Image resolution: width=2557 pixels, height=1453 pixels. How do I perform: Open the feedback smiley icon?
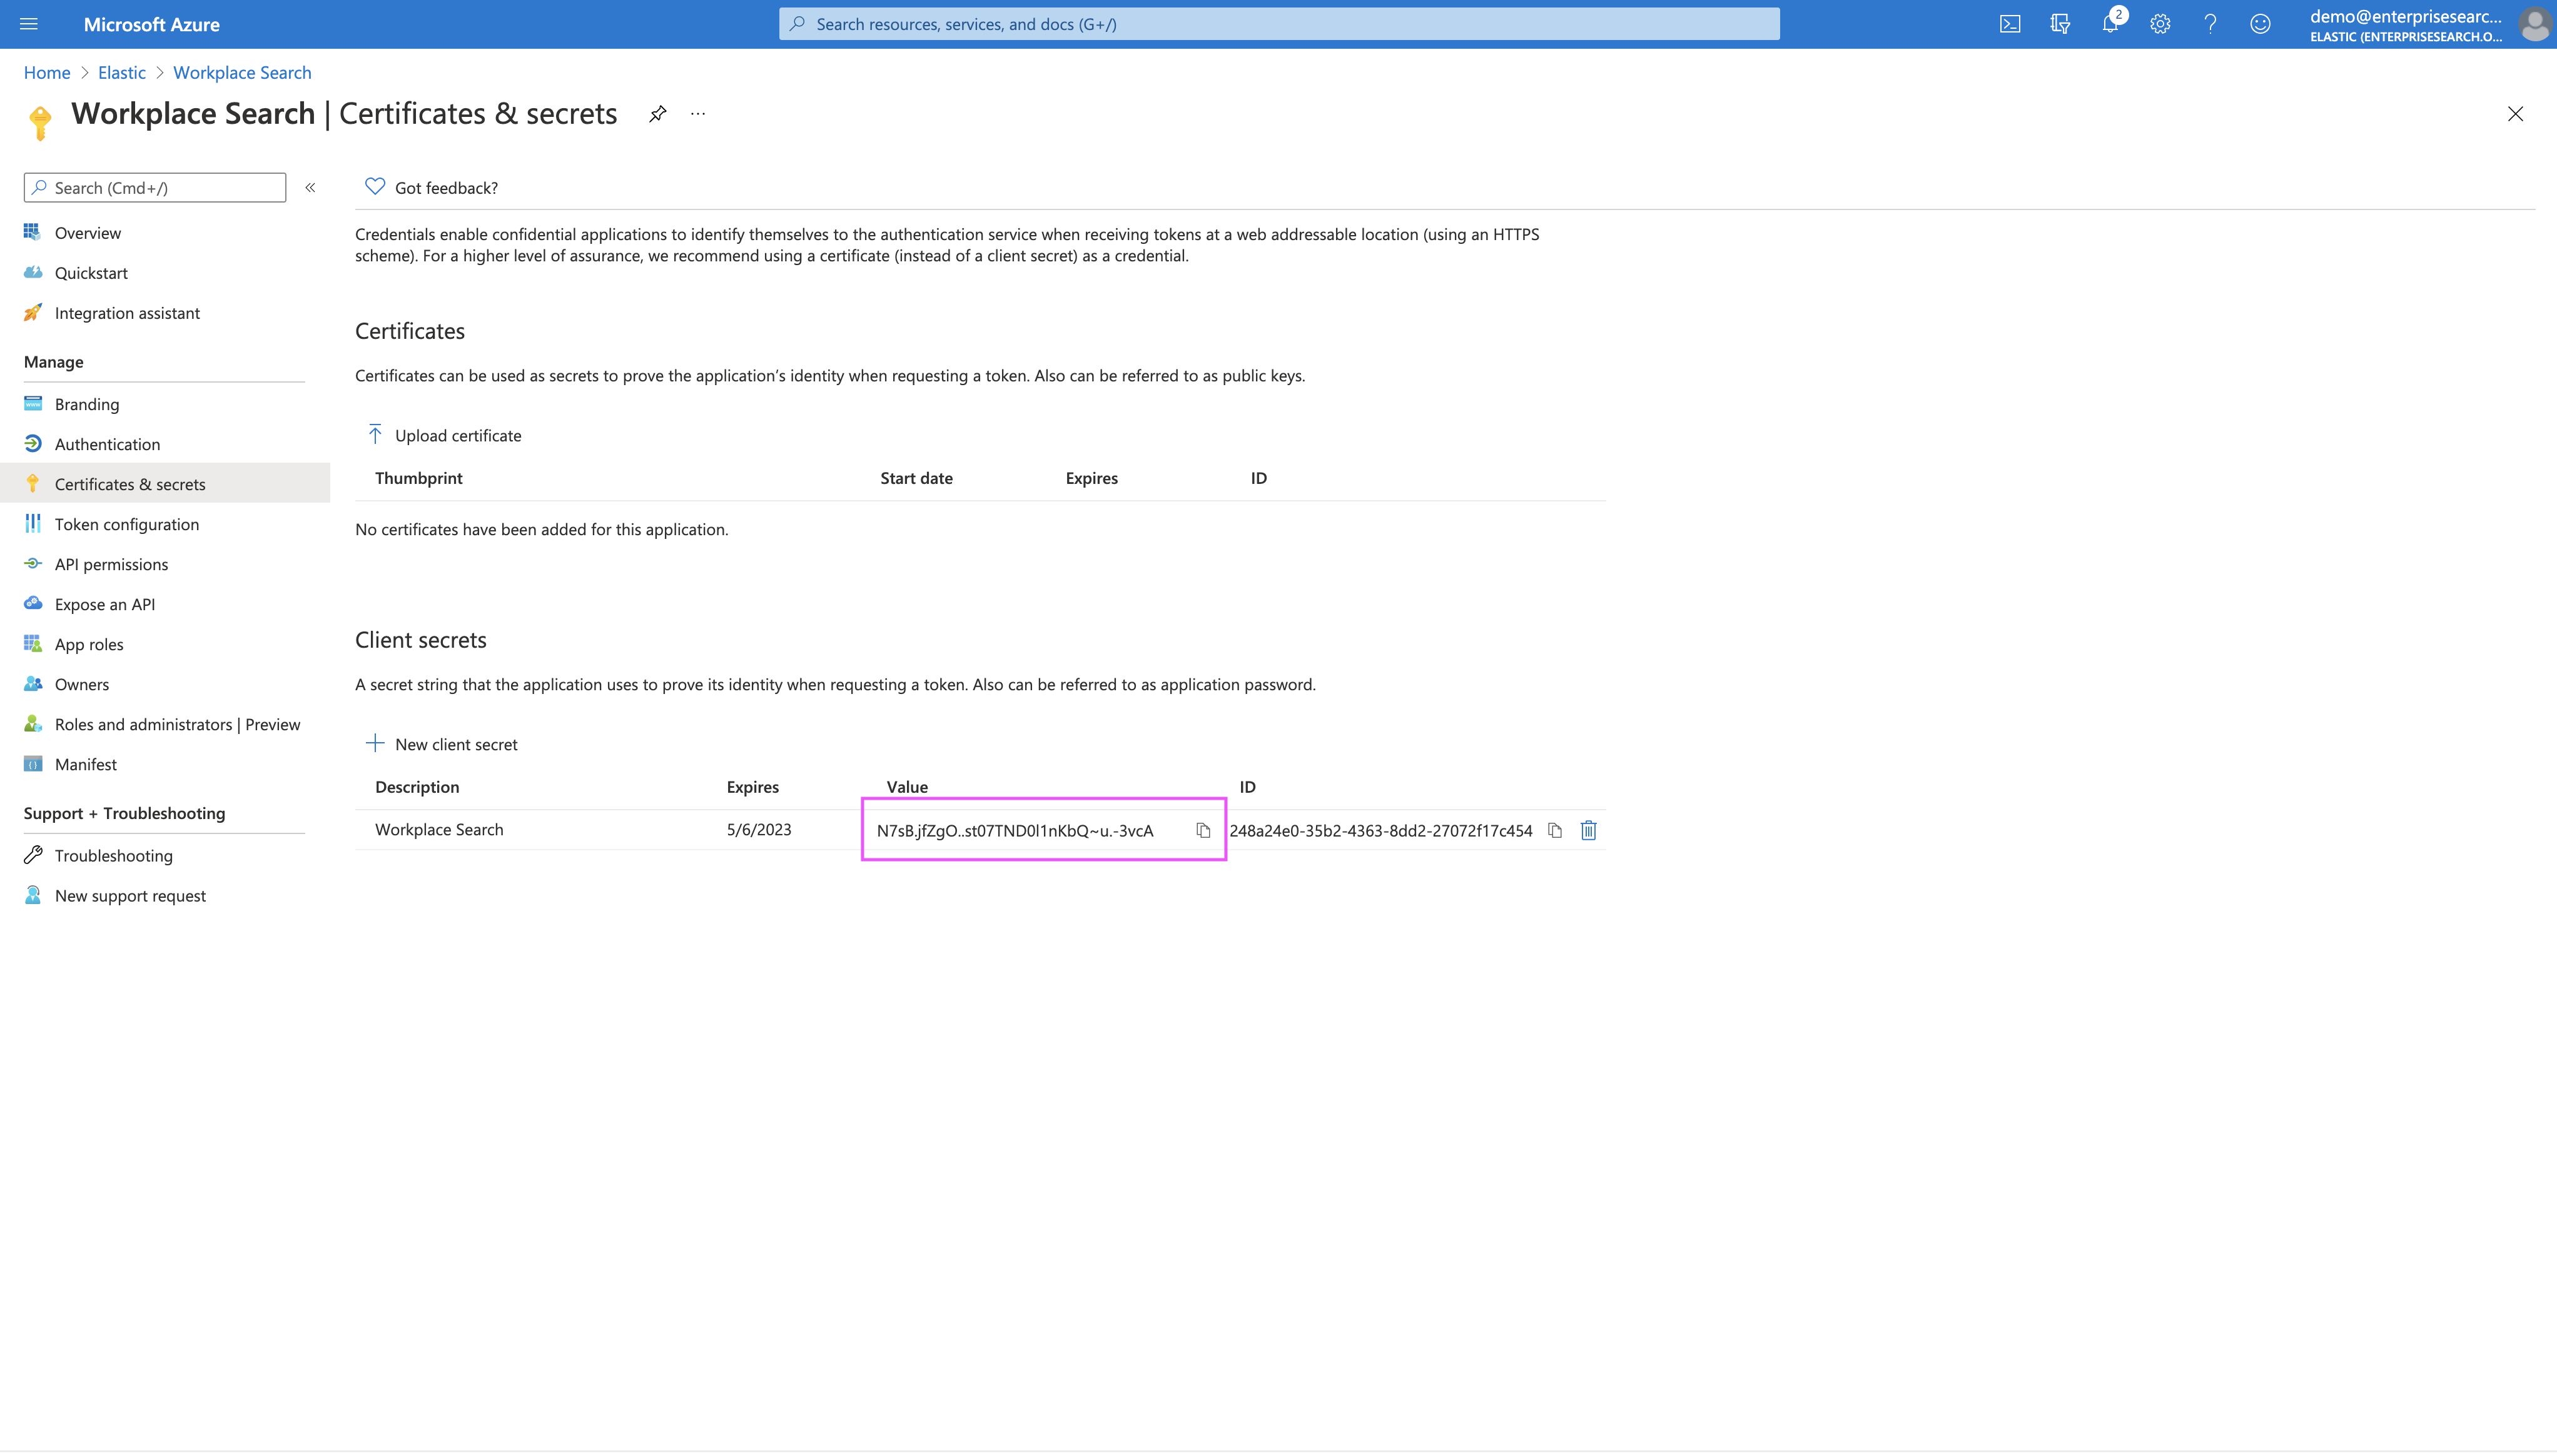click(x=2260, y=24)
